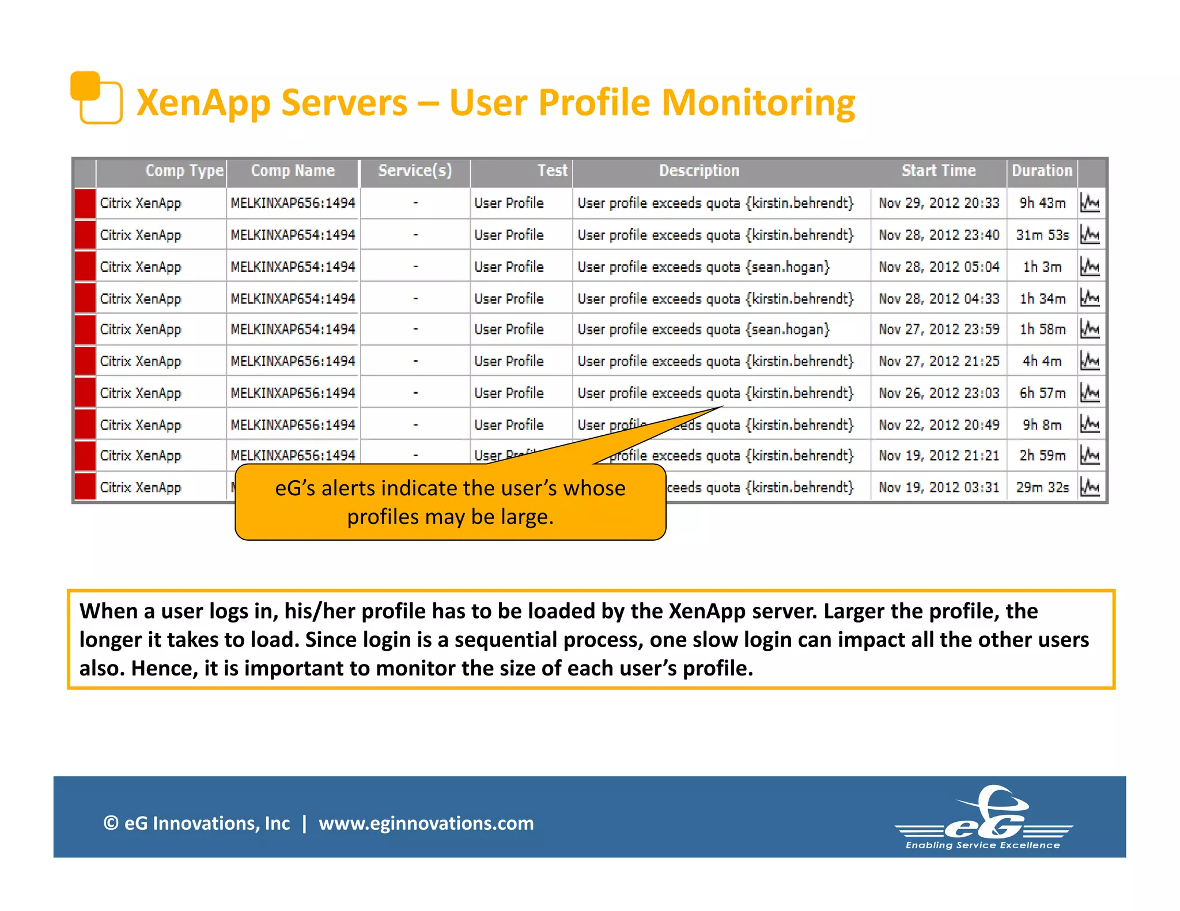The image size is (1180, 911).
Task: Select MELKINXAP654:1494 in the 1h 3m row
Action: [293, 267]
